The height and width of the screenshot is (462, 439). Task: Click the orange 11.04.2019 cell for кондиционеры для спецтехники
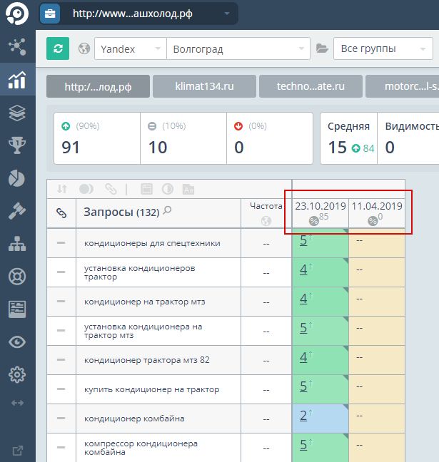[x=376, y=242]
